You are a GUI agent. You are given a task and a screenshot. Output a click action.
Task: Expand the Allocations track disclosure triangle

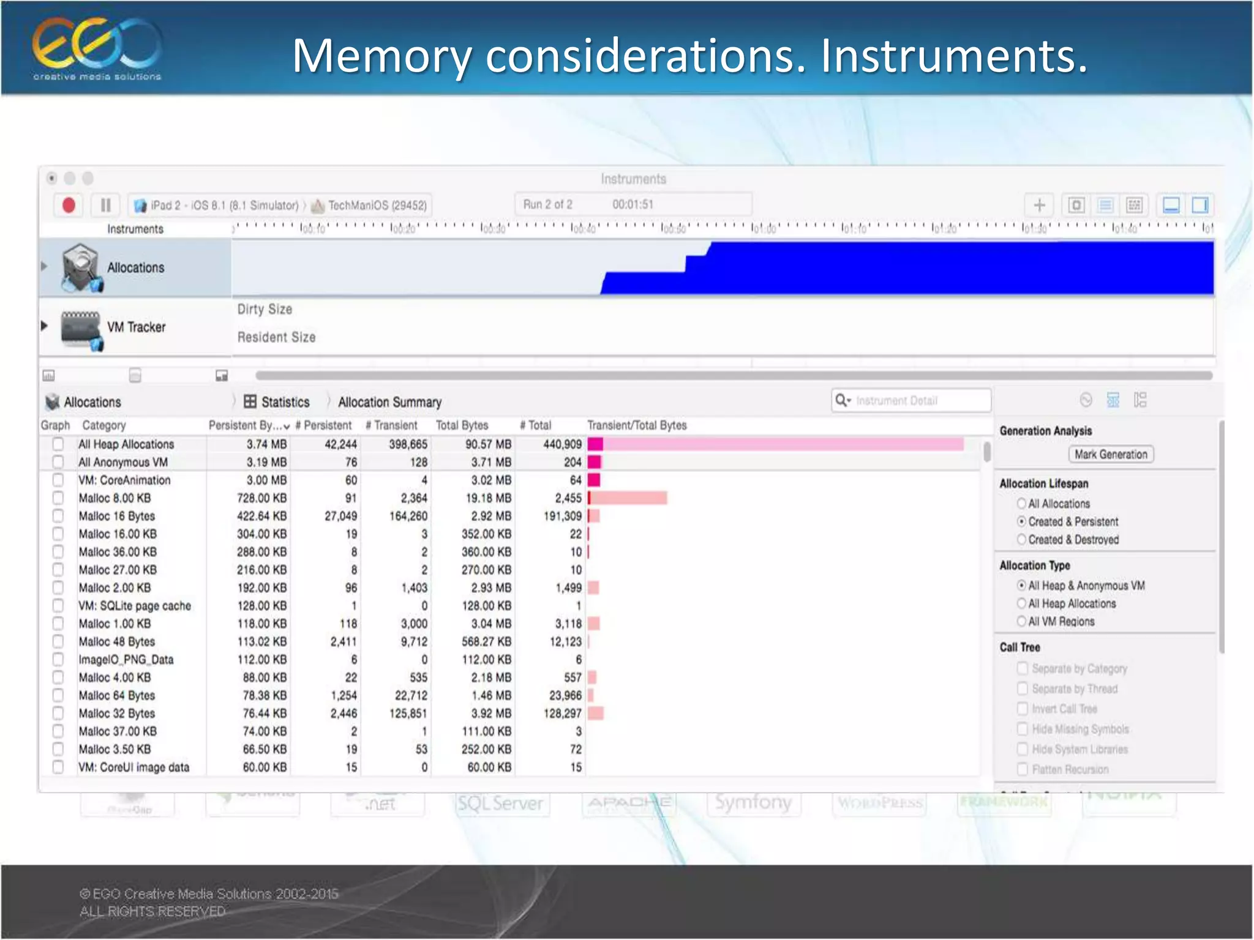(x=44, y=266)
